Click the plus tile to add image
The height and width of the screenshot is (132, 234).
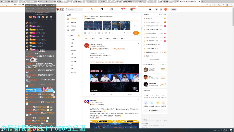135,26
